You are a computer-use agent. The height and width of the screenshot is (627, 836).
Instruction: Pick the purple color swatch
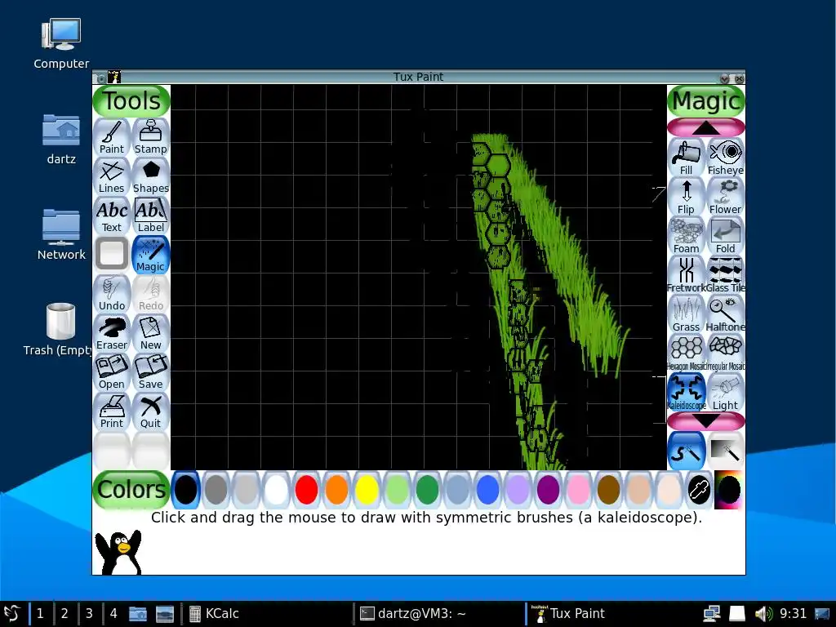coord(548,490)
